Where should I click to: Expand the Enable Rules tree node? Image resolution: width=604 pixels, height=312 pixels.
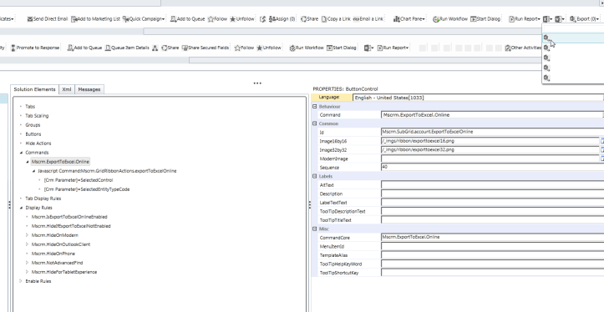pyautogui.click(x=21, y=281)
